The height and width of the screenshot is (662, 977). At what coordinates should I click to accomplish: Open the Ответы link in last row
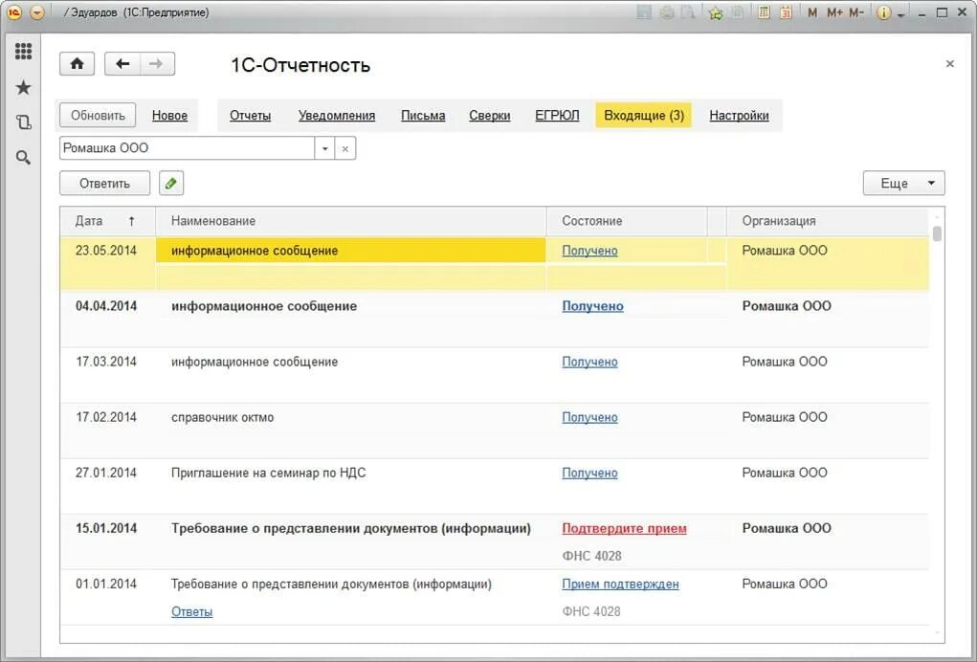coord(192,611)
